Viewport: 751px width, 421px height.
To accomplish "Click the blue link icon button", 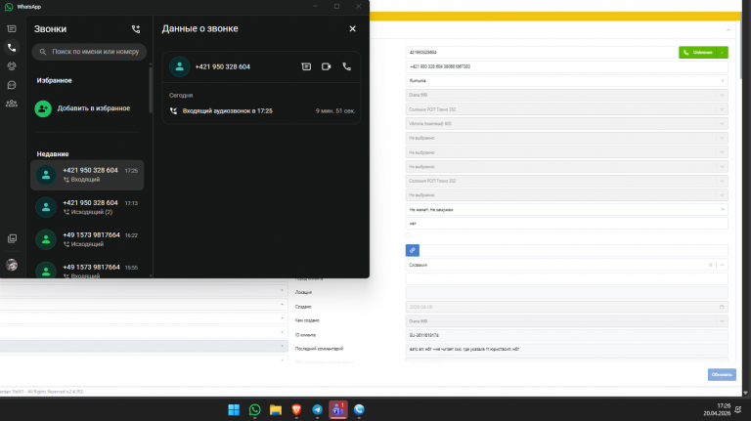I will tap(413, 250).
